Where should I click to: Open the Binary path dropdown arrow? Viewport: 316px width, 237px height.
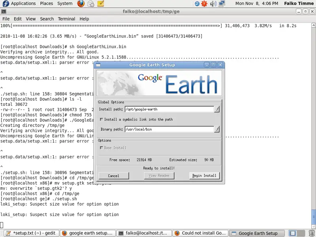(x=216, y=129)
